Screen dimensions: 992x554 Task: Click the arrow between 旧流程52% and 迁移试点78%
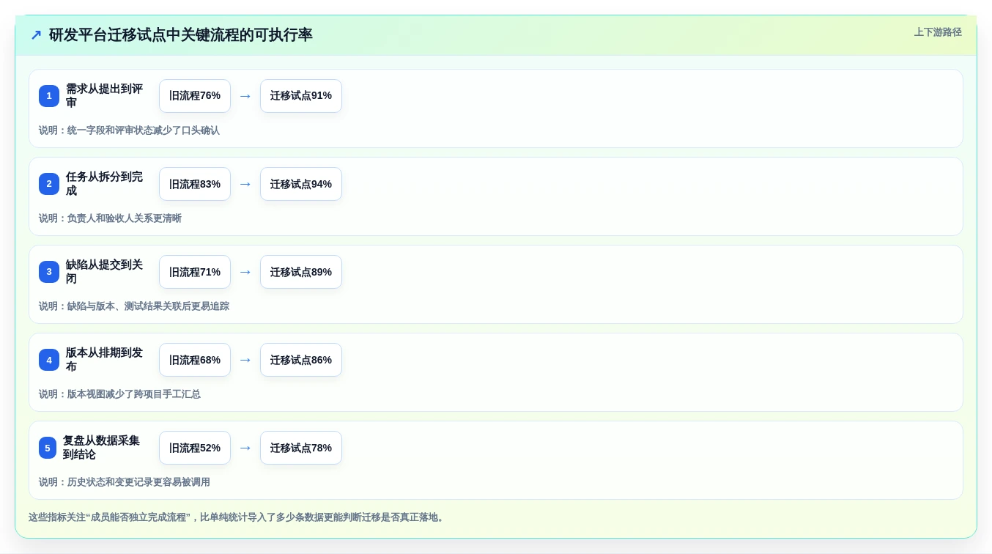point(245,448)
